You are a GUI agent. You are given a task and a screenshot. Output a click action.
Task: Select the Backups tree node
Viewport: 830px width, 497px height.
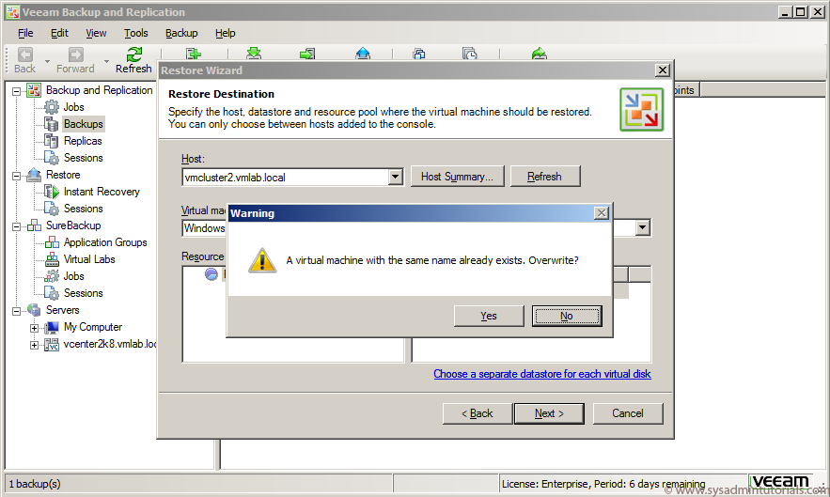83,124
